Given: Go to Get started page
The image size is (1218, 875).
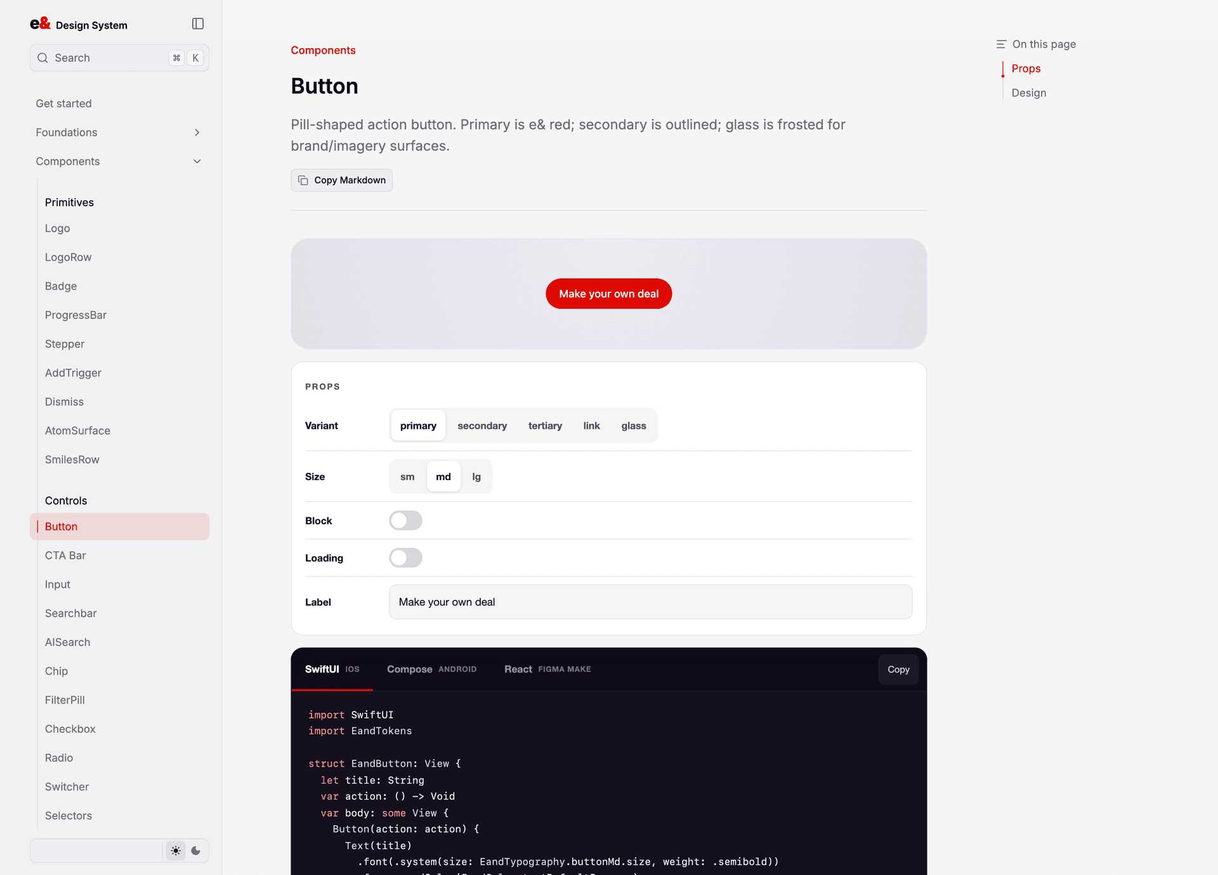Looking at the screenshot, I should click(119, 103).
